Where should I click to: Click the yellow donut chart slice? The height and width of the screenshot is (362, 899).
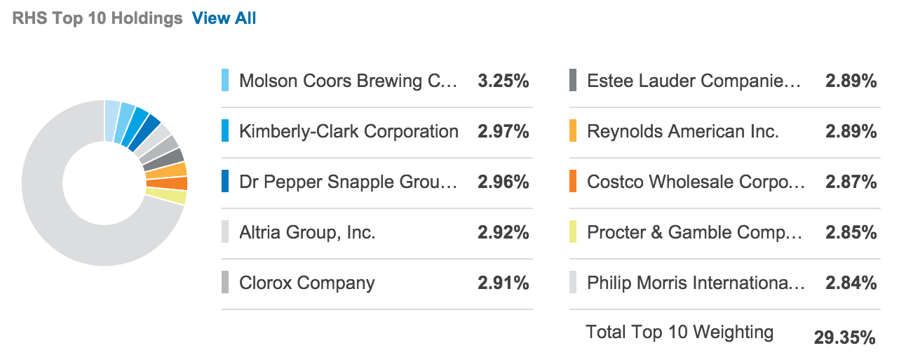(x=176, y=196)
